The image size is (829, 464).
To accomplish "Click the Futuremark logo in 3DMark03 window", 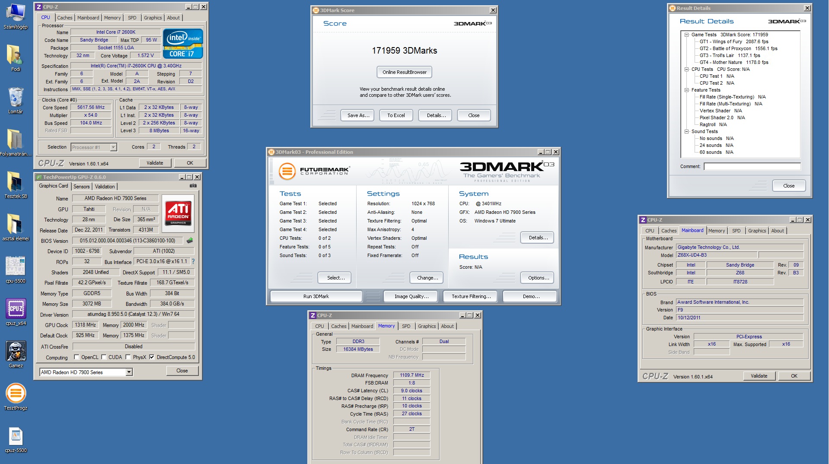I will click(x=314, y=171).
